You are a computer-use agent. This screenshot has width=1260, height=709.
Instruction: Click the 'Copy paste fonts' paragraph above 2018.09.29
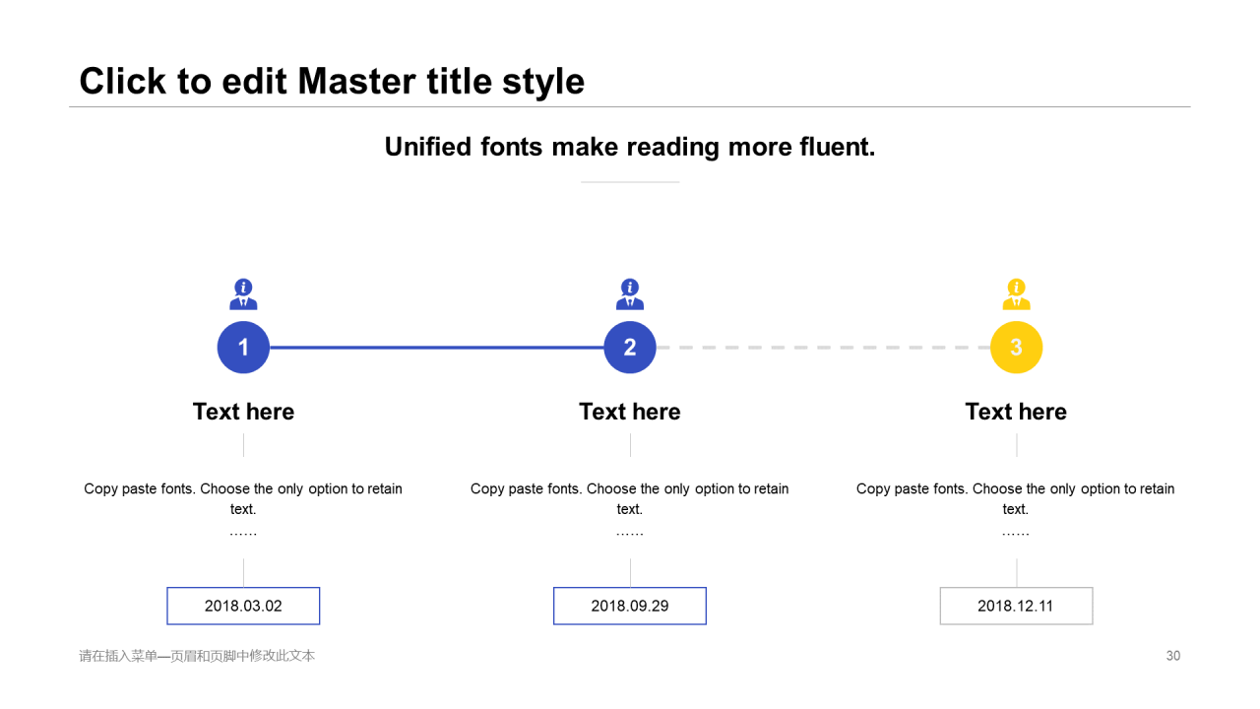click(630, 509)
